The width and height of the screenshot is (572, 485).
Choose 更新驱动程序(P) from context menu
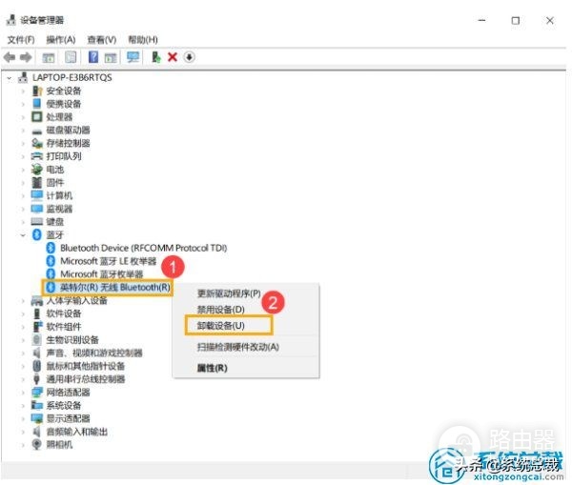229,293
